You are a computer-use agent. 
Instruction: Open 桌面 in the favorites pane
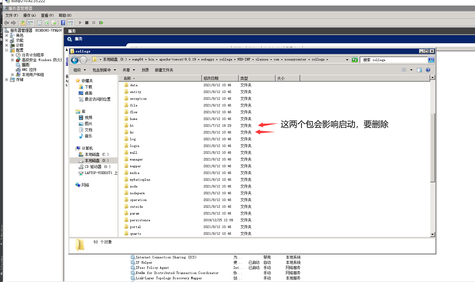[x=88, y=93]
